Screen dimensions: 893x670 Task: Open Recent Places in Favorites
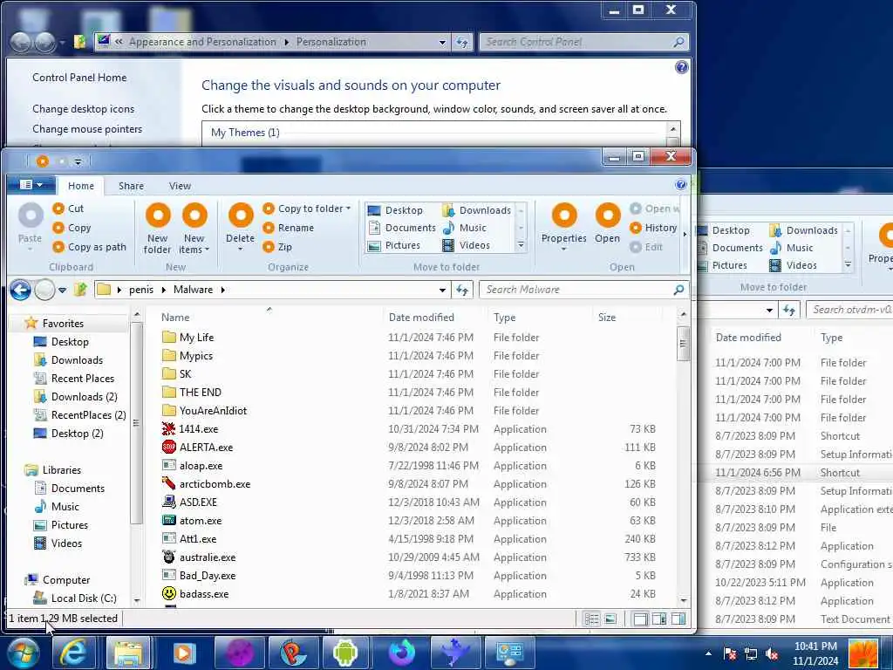(74, 379)
